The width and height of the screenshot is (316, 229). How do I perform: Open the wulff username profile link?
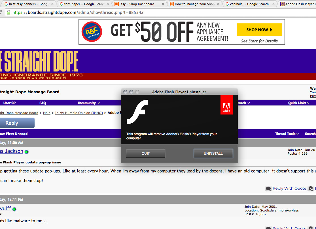click(5, 208)
